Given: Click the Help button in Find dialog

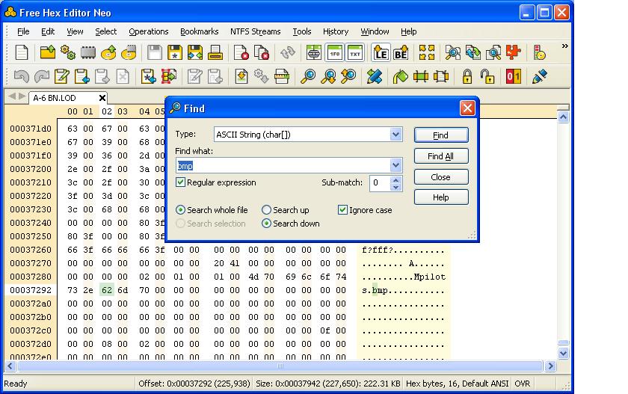Looking at the screenshot, I should pos(441,197).
